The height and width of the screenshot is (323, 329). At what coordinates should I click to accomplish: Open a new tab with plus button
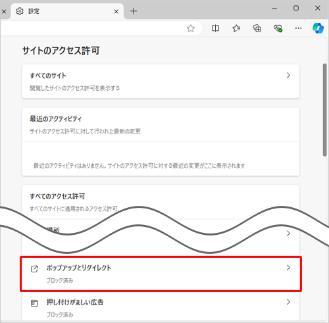(134, 11)
